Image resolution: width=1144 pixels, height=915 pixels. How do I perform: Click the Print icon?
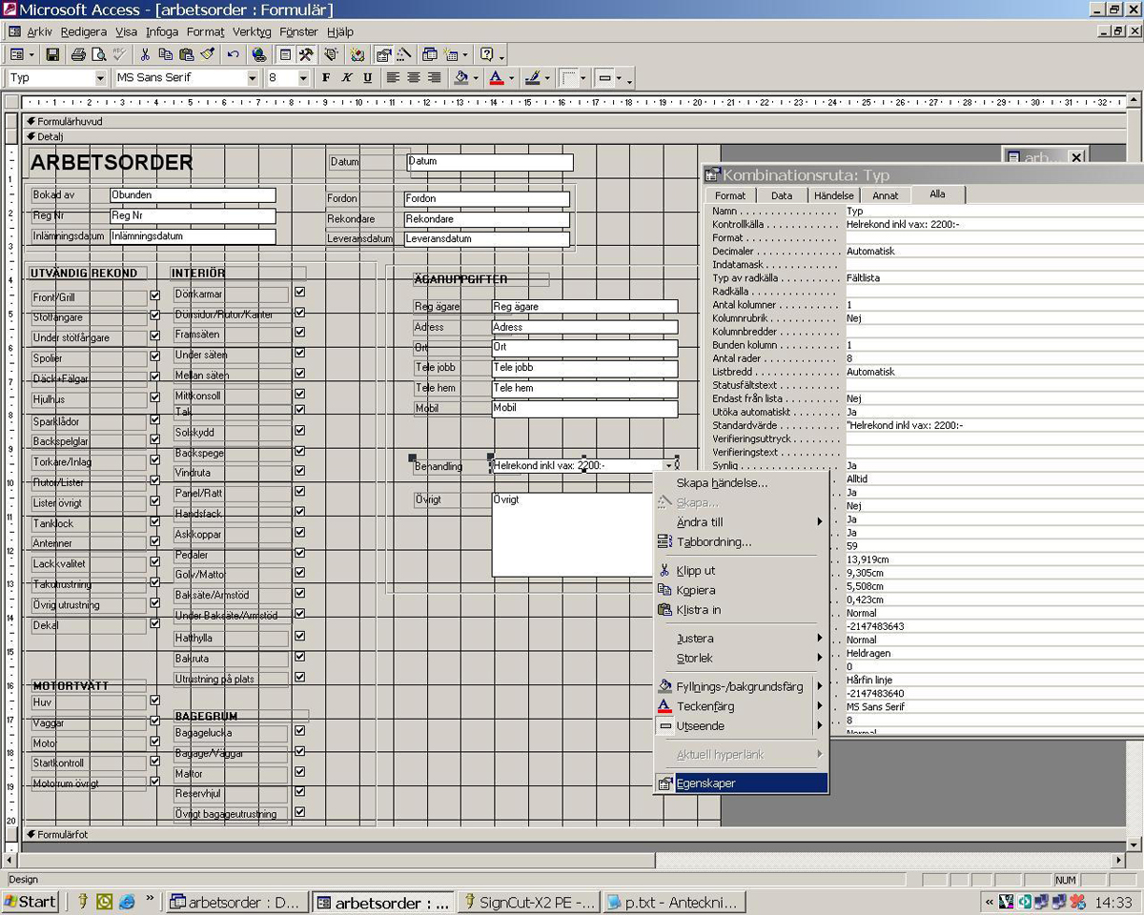coord(78,55)
